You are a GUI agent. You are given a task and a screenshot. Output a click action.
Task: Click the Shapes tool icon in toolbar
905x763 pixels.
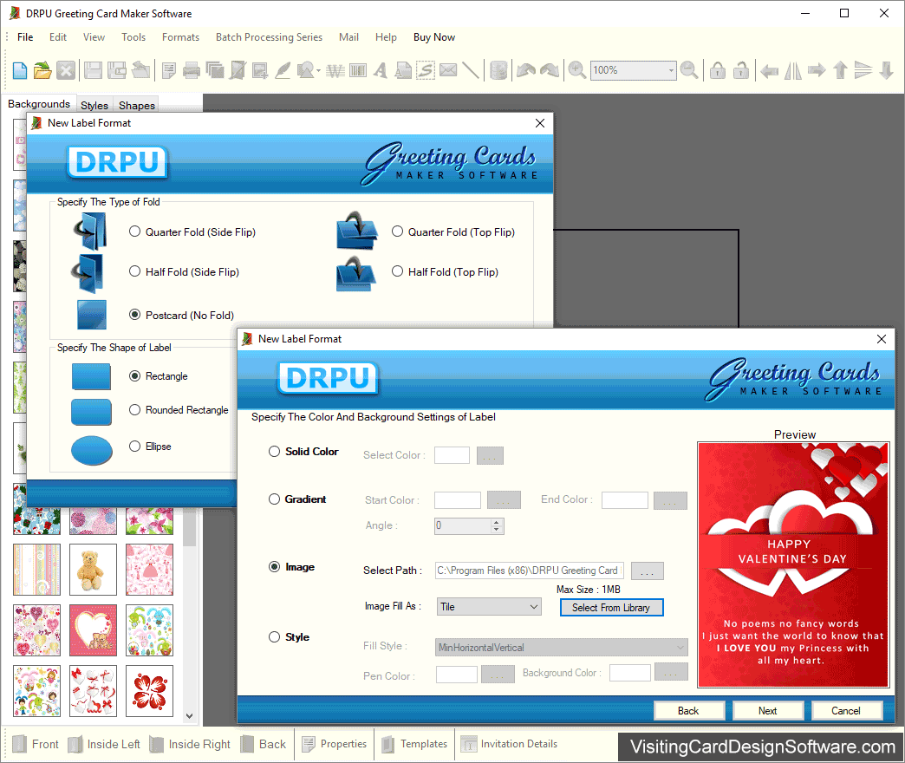tap(307, 70)
